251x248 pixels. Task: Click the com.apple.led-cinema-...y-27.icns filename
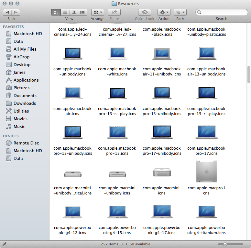pos(117,32)
